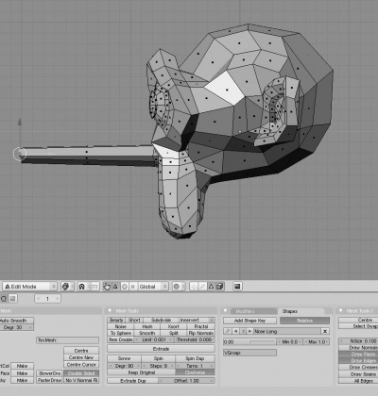Screen dimensions: 378x396
Task: Adjust the Offset: 1.00 field
Action: coord(187,381)
